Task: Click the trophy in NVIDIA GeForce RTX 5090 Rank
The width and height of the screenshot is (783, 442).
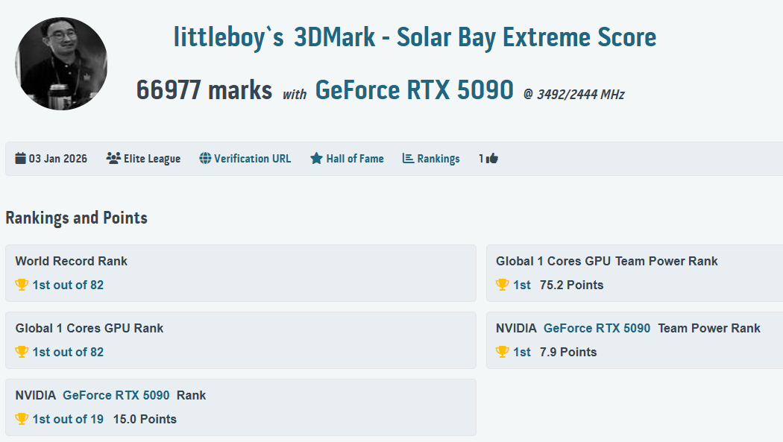Action: coord(22,419)
